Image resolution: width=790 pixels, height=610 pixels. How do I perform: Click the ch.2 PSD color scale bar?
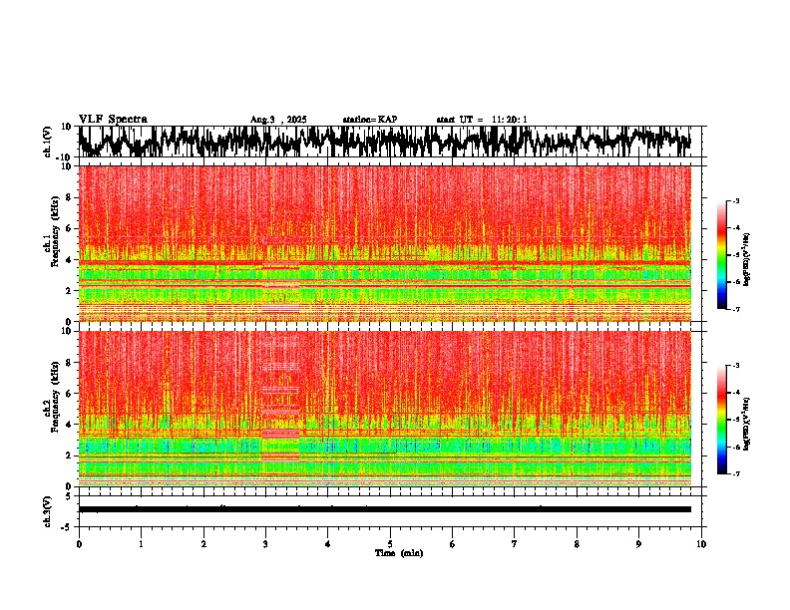[722, 420]
